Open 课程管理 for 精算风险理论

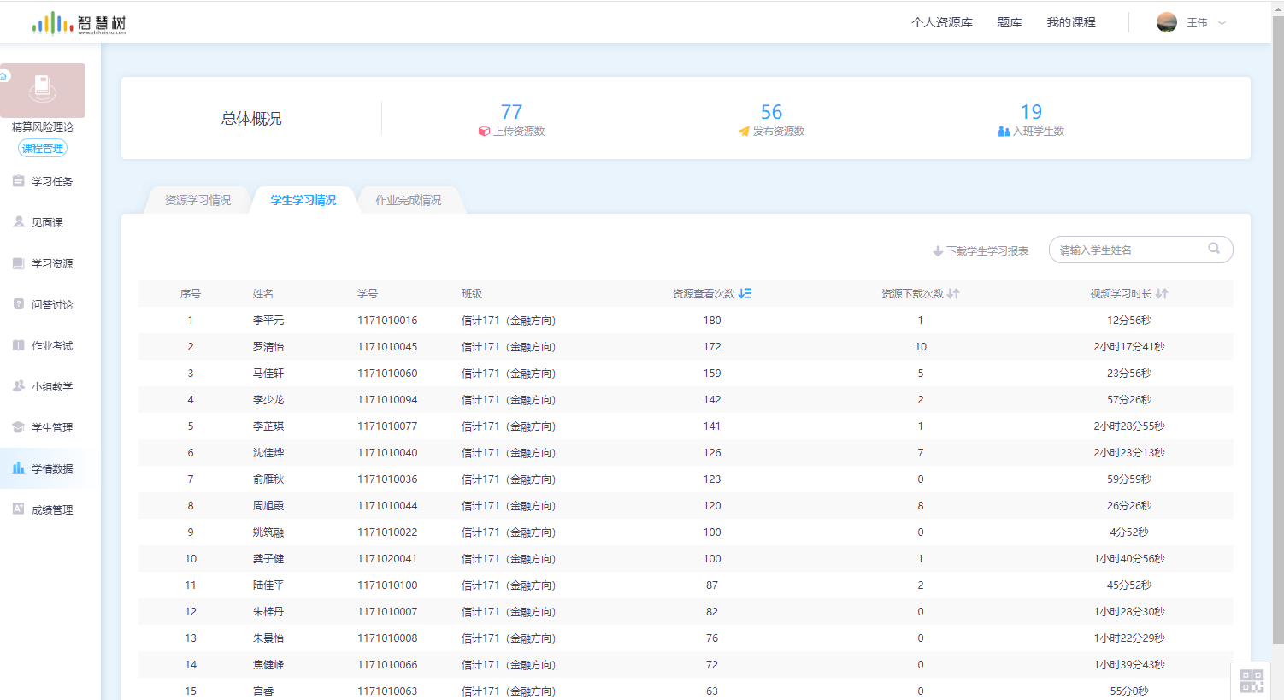42,147
